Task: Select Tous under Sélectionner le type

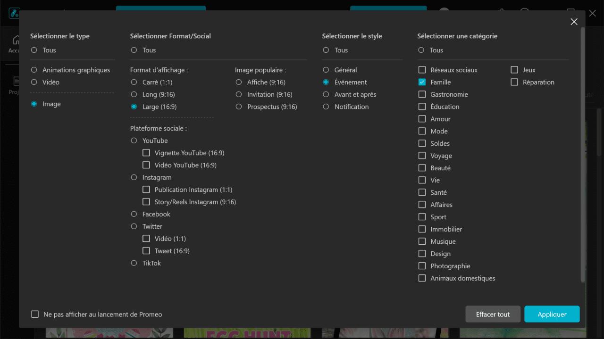Action: [34, 50]
